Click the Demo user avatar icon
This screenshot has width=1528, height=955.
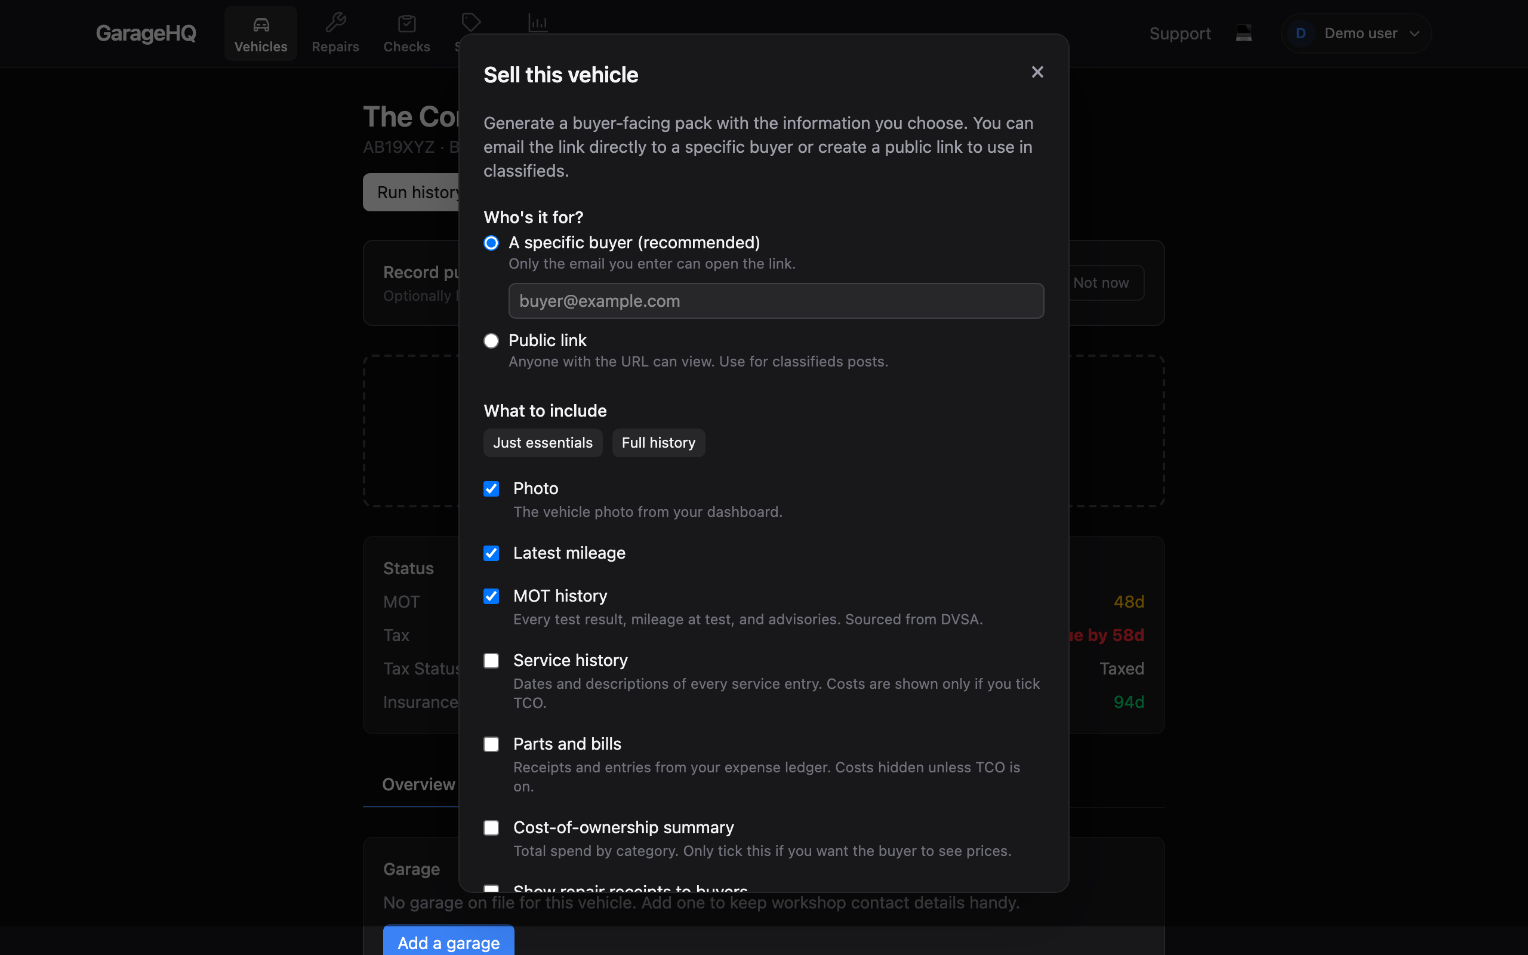1300,33
